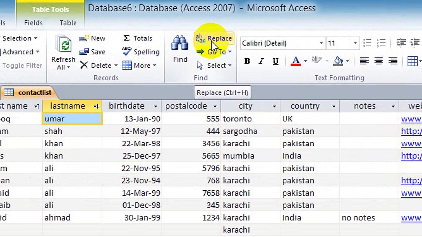Screen dimensions: 422x237
Task: Open the city column filter arrow
Action: 274,106
